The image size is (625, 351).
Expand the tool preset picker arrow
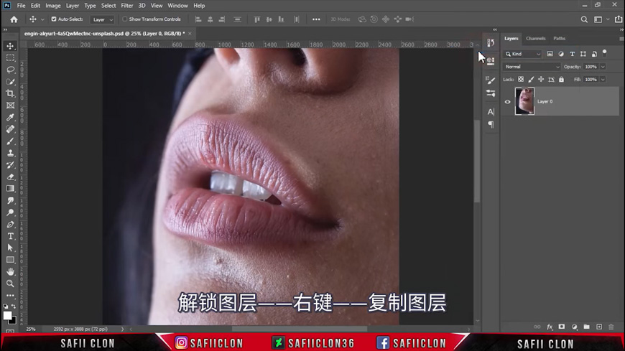click(x=42, y=19)
